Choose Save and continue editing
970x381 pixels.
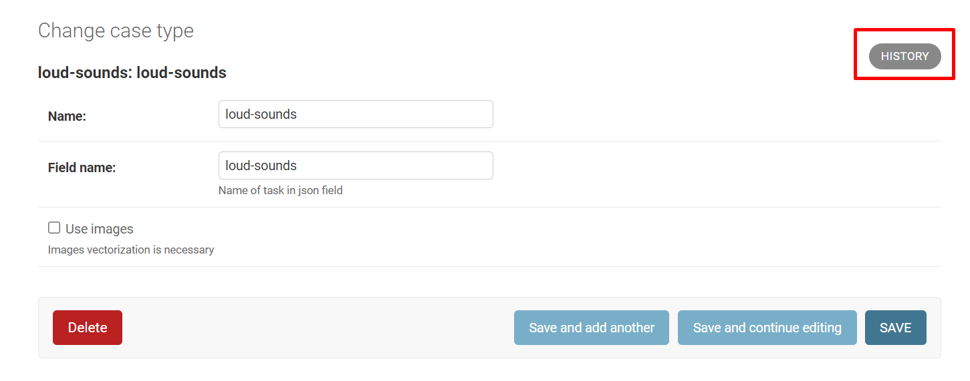767,328
